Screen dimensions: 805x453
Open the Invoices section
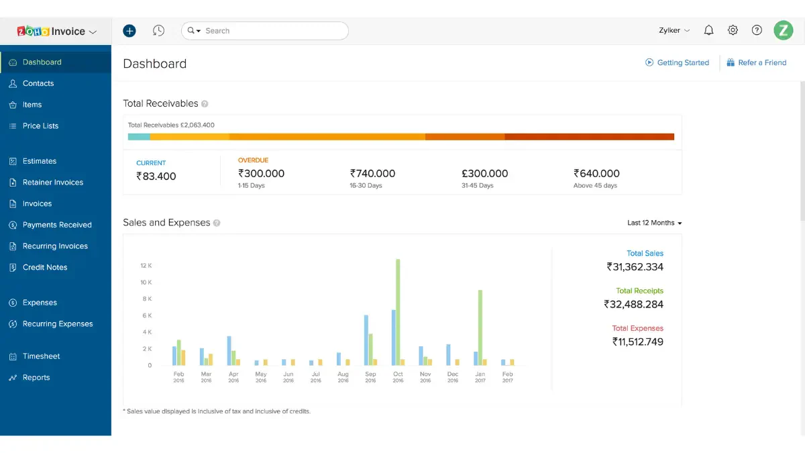[x=56, y=204]
